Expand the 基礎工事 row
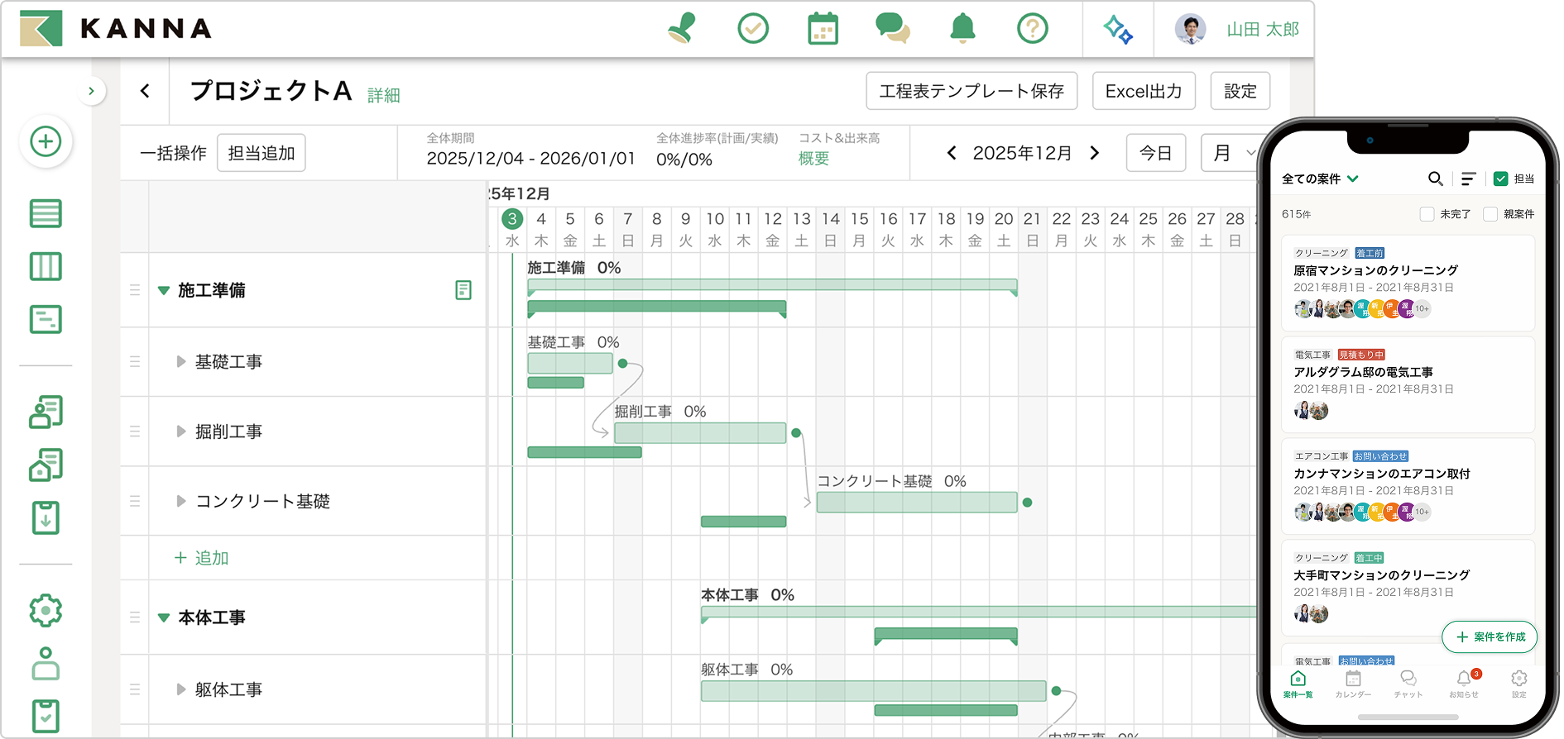 tap(180, 361)
